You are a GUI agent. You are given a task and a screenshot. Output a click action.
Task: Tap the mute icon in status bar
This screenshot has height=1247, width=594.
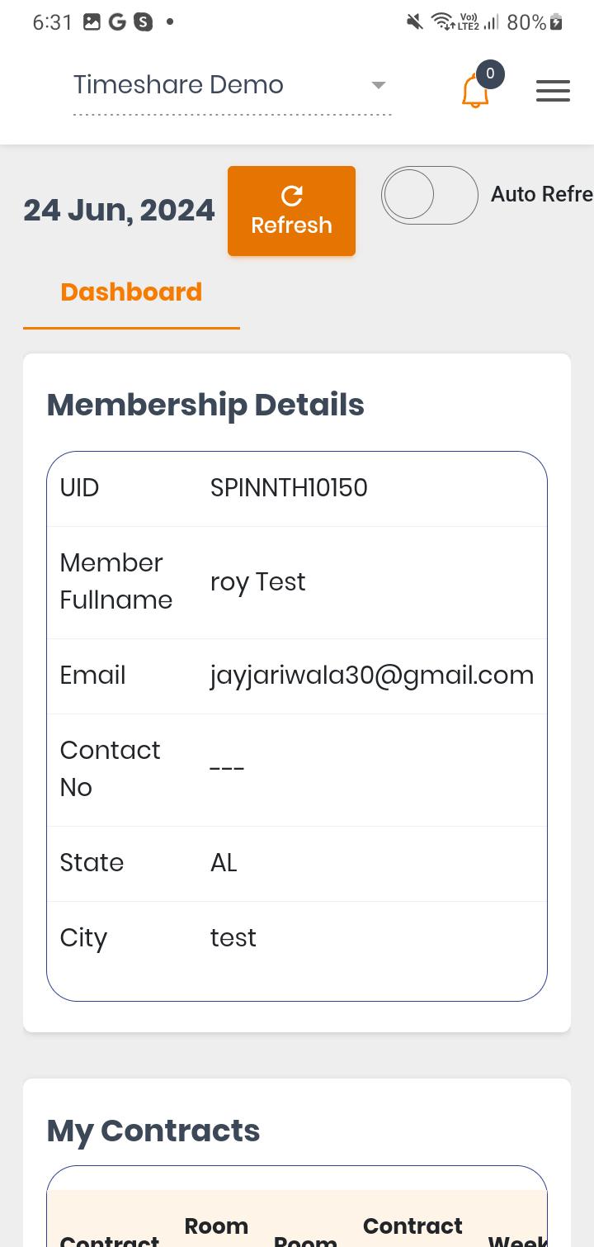tap(415, 22)
